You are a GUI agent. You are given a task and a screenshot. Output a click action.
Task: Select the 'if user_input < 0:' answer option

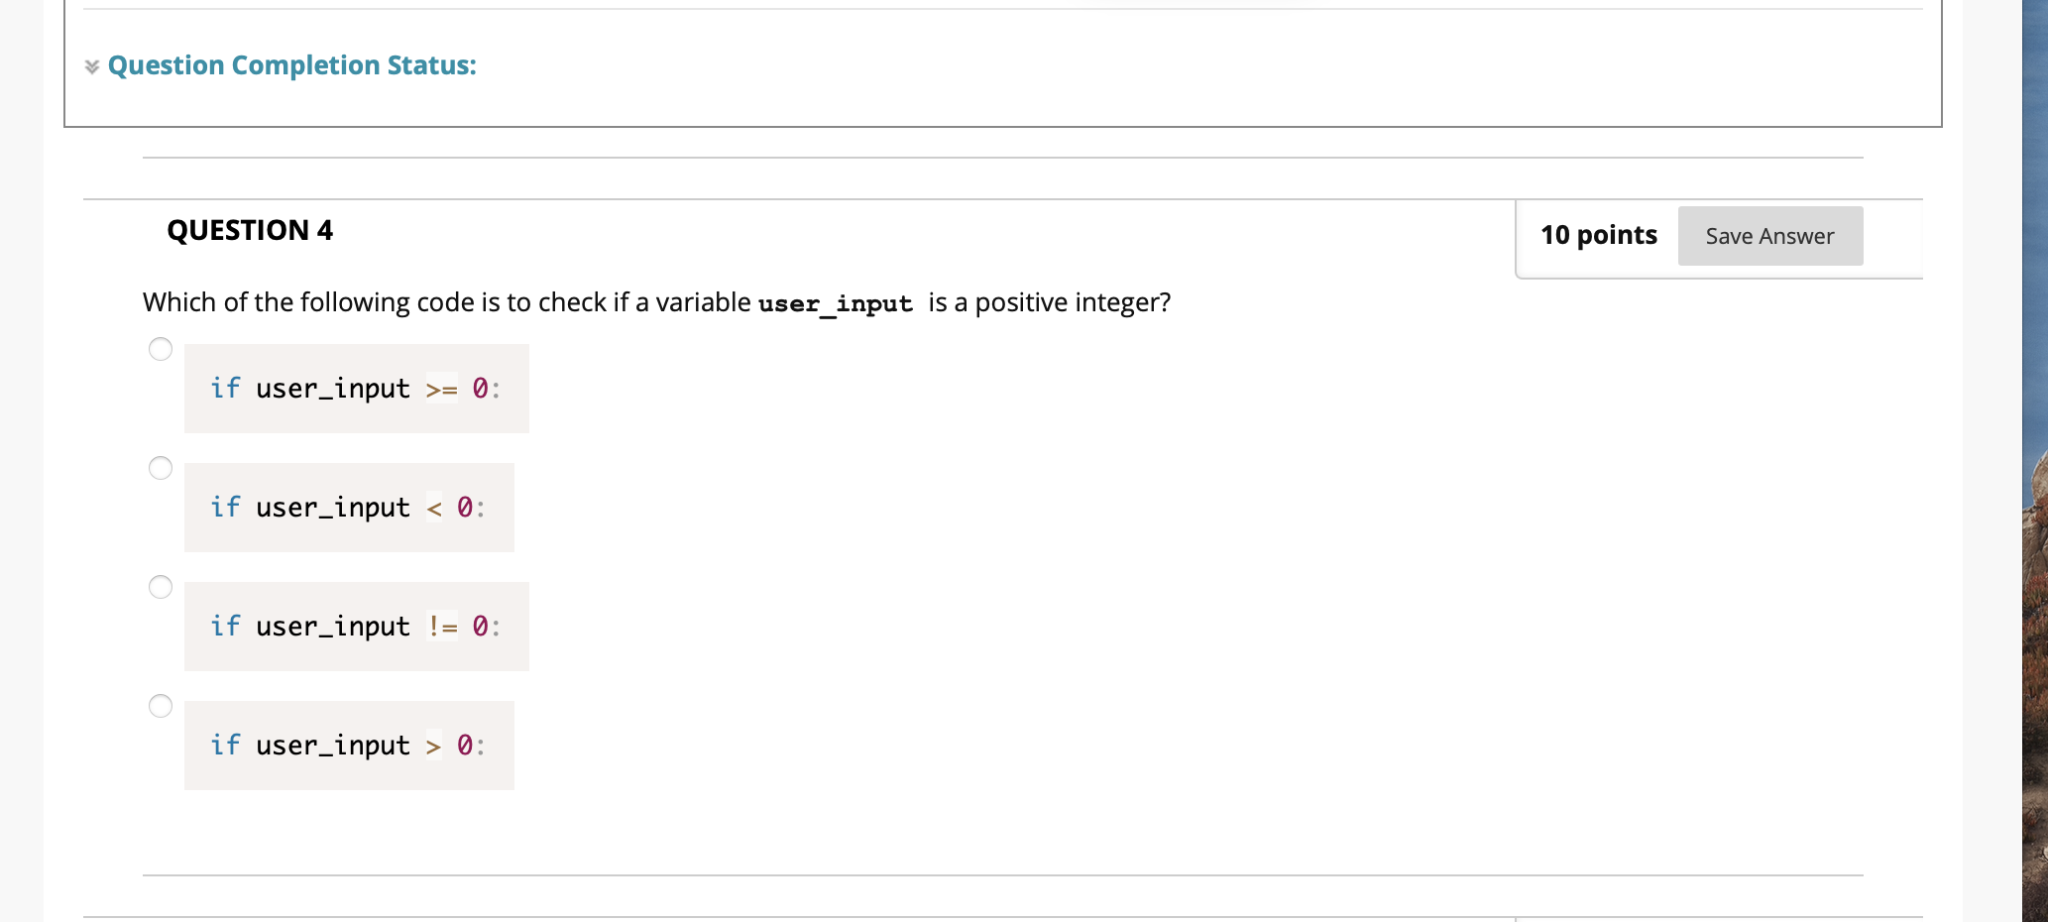tap(160, 468)
